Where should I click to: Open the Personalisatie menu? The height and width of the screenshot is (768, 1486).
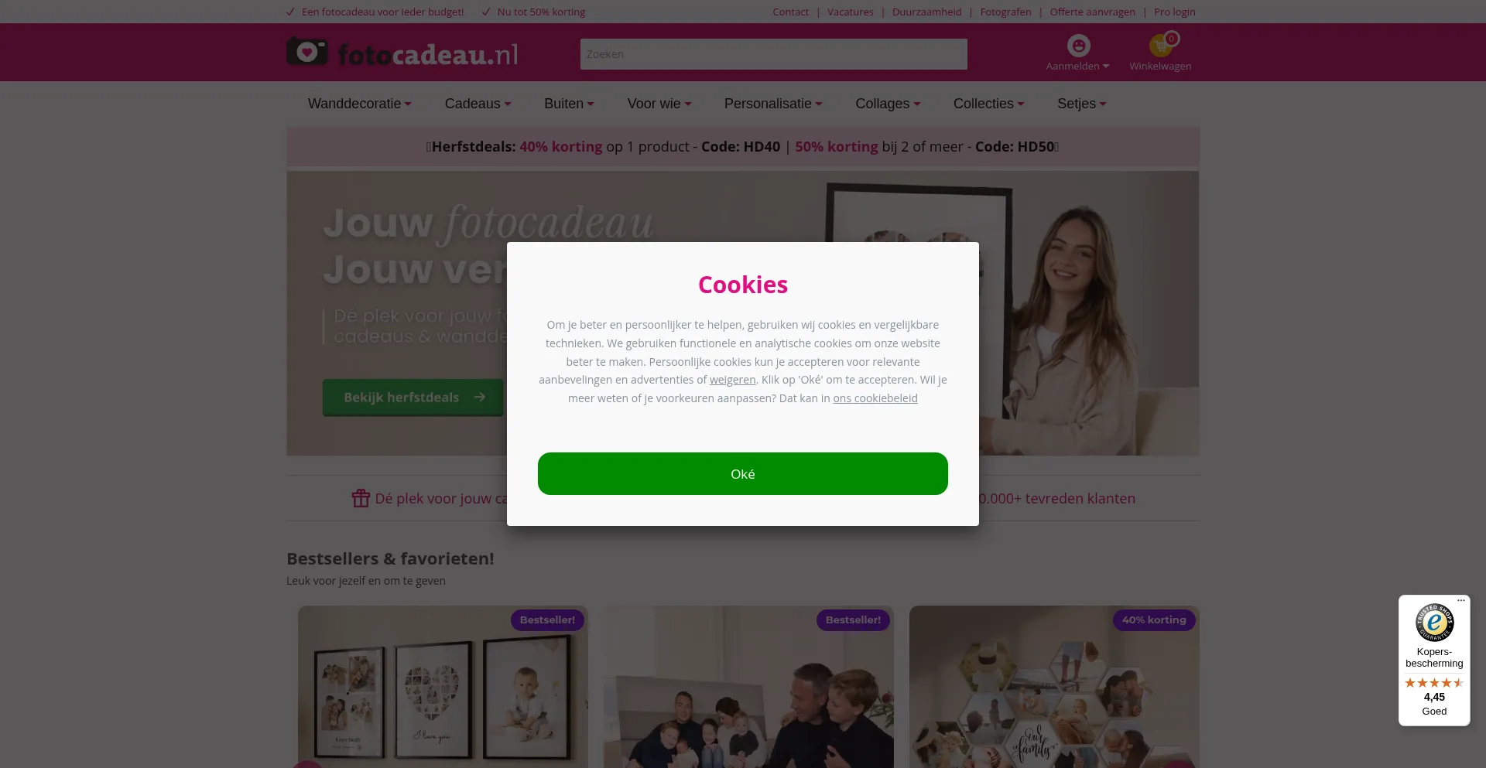[x=773, y=104]
